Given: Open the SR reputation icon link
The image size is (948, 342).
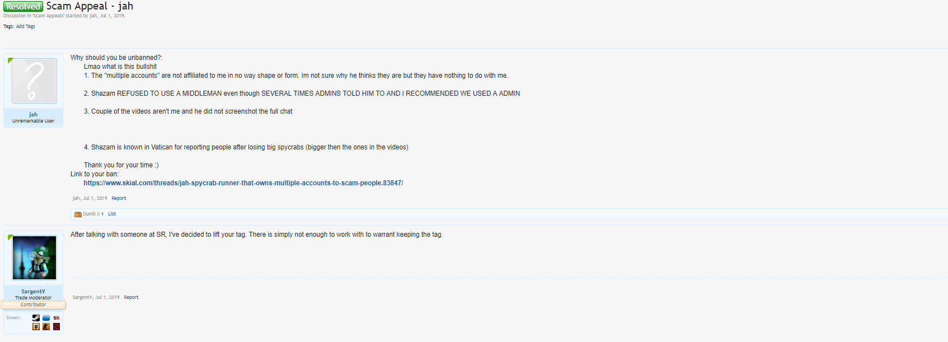Looking at the screenshot, I should (56, 318).
